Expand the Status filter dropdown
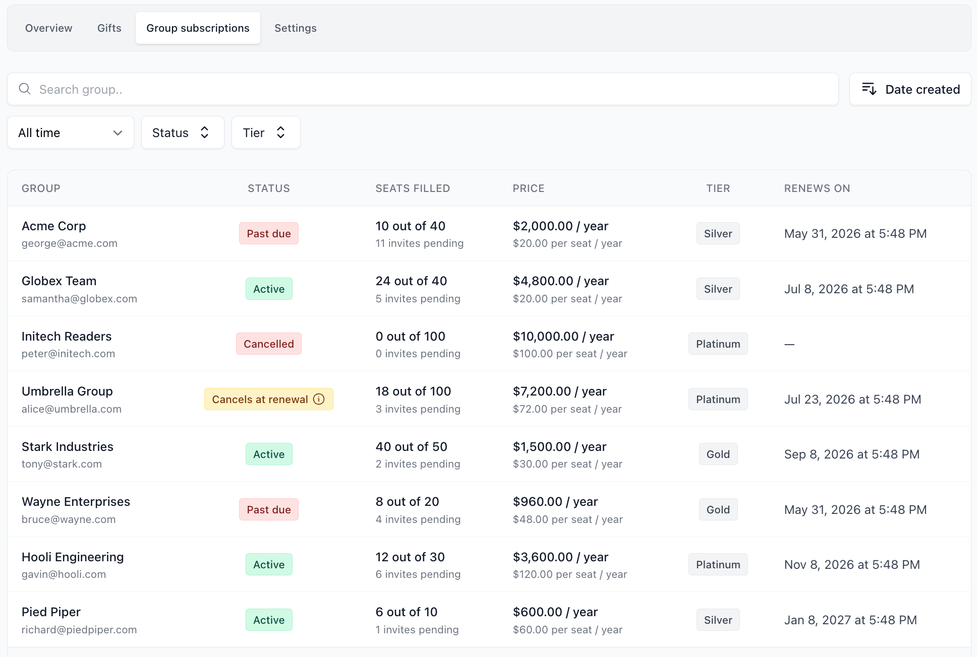This screenshot has height=657, width=977. (x=183, y=133)
